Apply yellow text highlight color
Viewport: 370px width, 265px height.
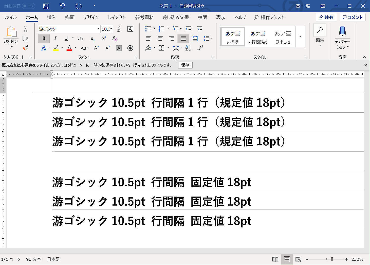[x=56, y=48]
